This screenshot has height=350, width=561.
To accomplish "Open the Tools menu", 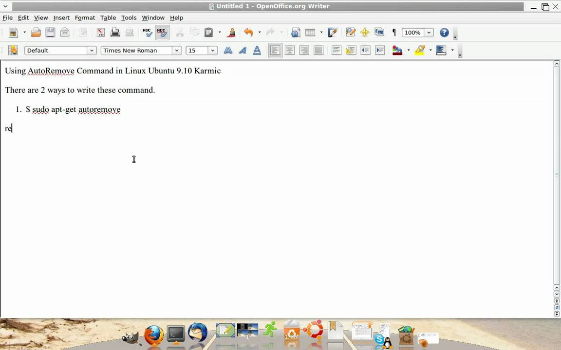I will 129,17.
